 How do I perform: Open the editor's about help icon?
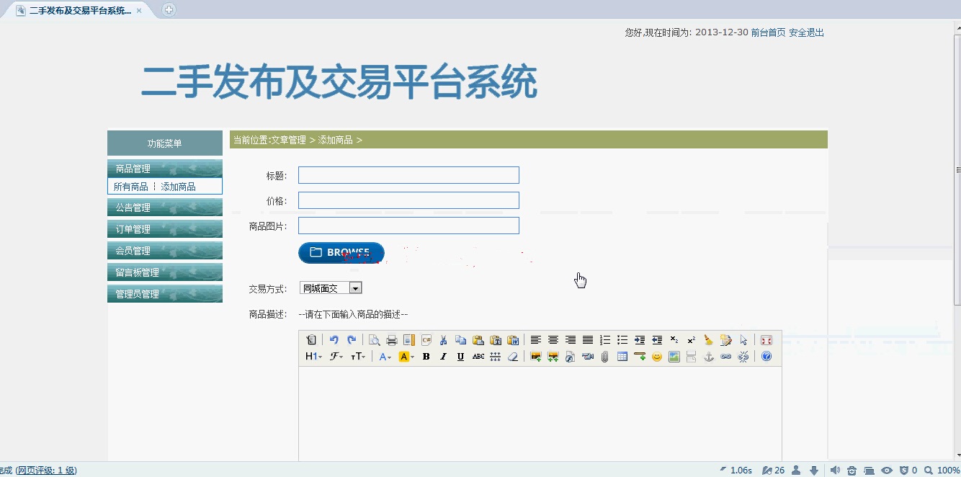tap(766, 357)
